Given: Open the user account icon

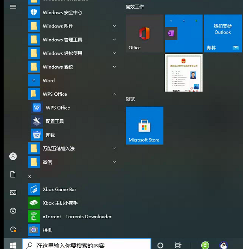Looking at the screenshot, I should coord(13,156).
